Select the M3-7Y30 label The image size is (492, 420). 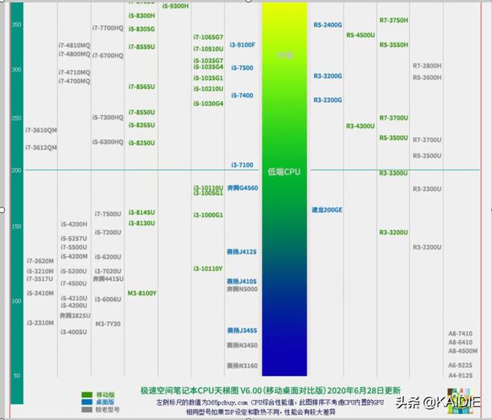(108, 324)
